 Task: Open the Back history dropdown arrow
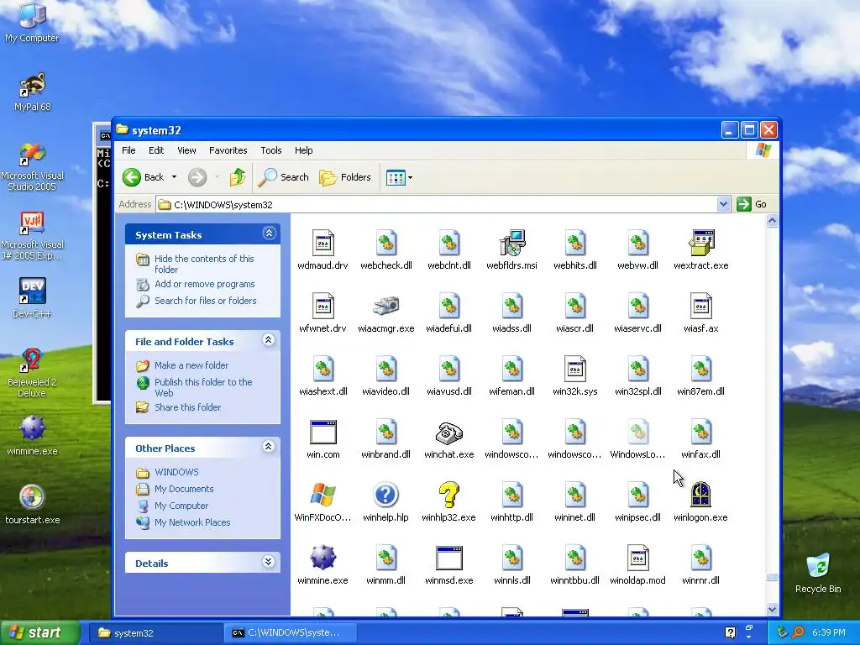click(174, 177)
